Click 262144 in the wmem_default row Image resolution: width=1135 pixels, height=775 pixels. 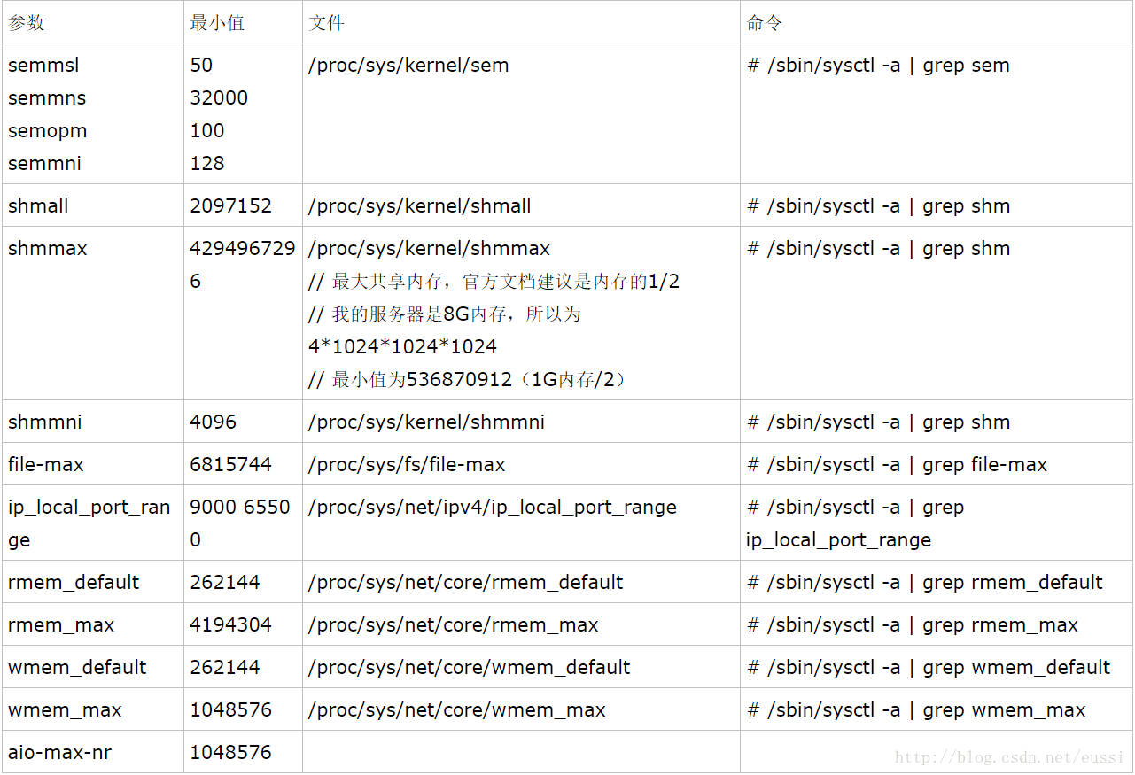pyautogui.click(x=225, y=667)
